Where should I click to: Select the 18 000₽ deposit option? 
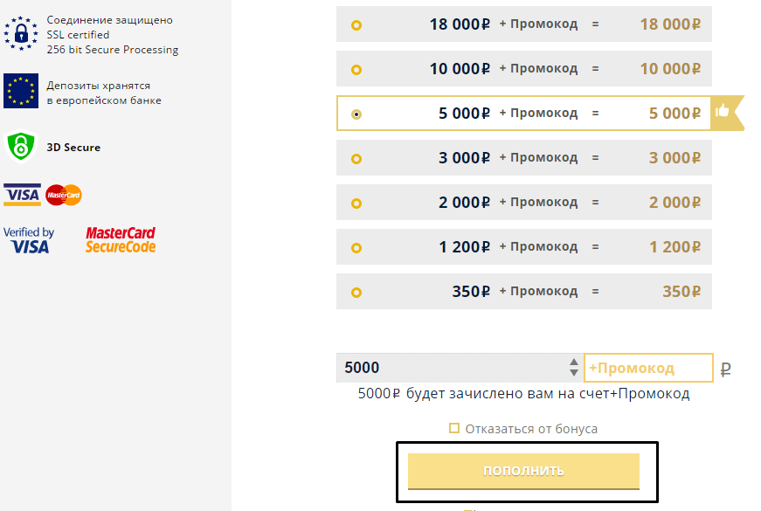click(356, 24)
